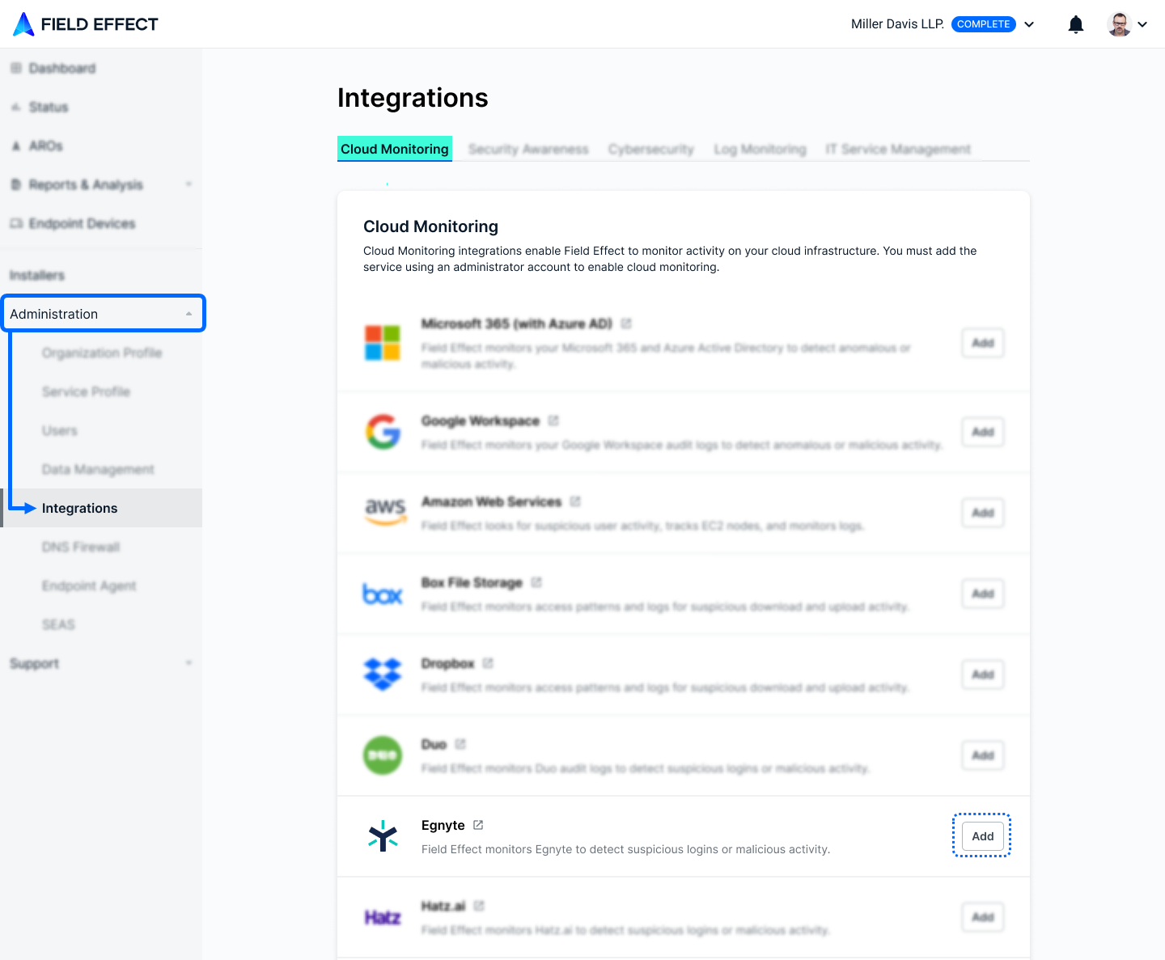Open Egnyte external link icon
The image size is (1165, 960).
pos(478,825)
